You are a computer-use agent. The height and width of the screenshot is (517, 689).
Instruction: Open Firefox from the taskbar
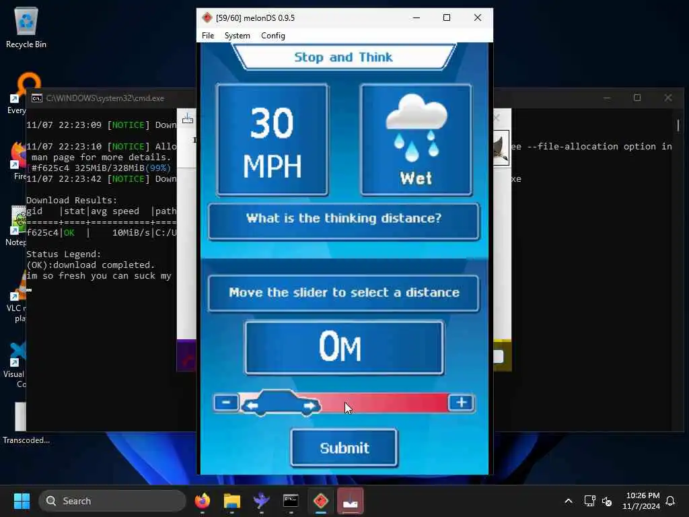[202, 501]
